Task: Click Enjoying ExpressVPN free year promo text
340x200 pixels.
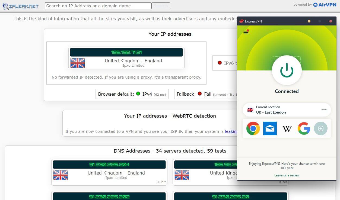Action: point(287,166)
